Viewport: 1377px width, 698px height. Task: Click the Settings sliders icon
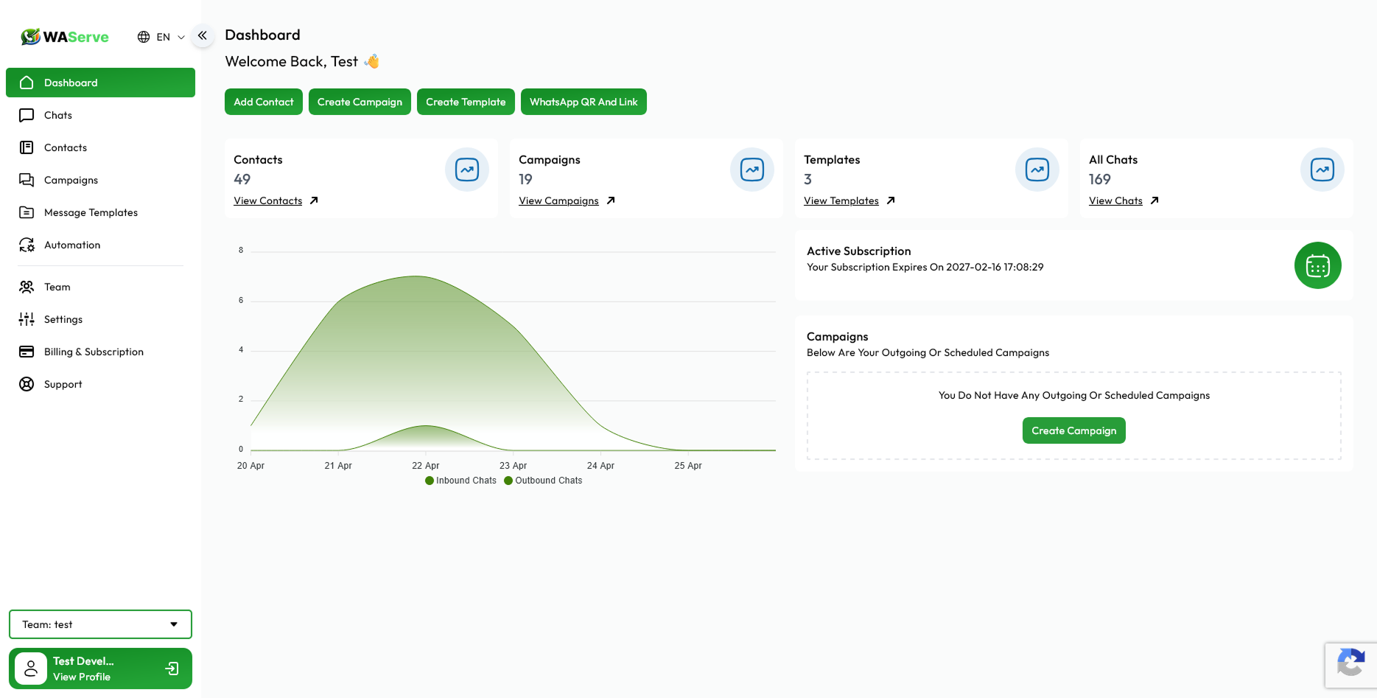click(x=27, y=319)
